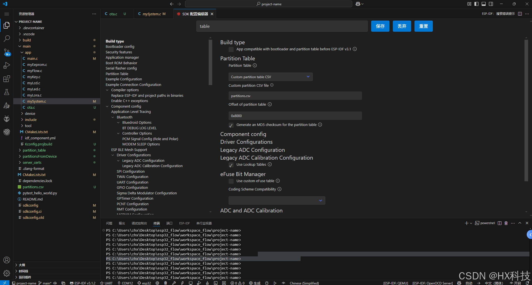Click the notifications bell in status bar
The height and width of the screenshot is (285, 532).
pos(527,283)
